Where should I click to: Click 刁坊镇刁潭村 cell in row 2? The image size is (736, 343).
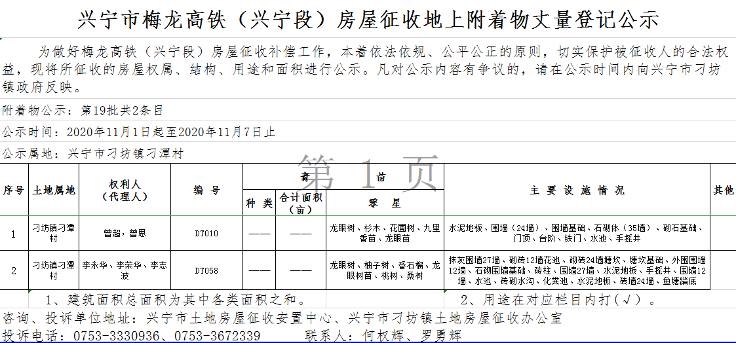coord(54,270)
